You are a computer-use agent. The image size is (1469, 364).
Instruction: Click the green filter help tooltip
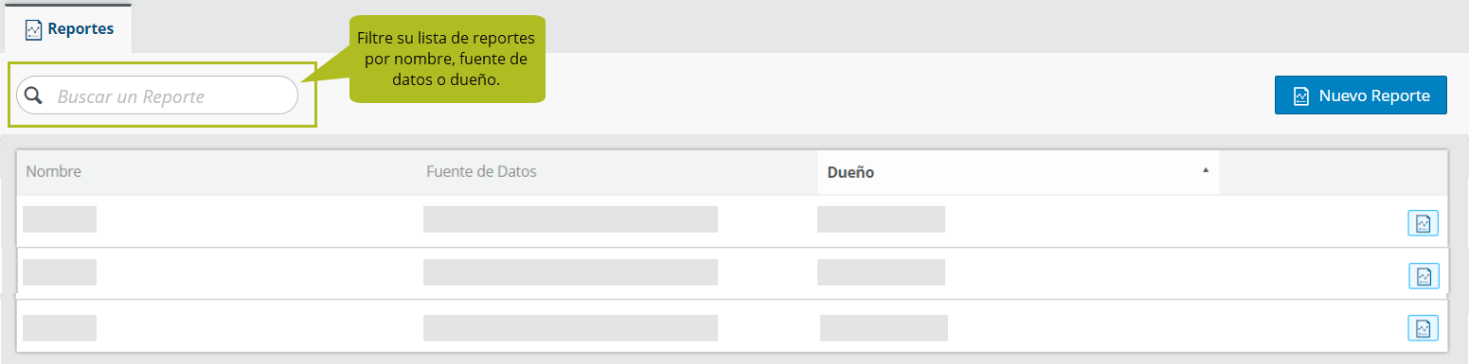[447, 59]
